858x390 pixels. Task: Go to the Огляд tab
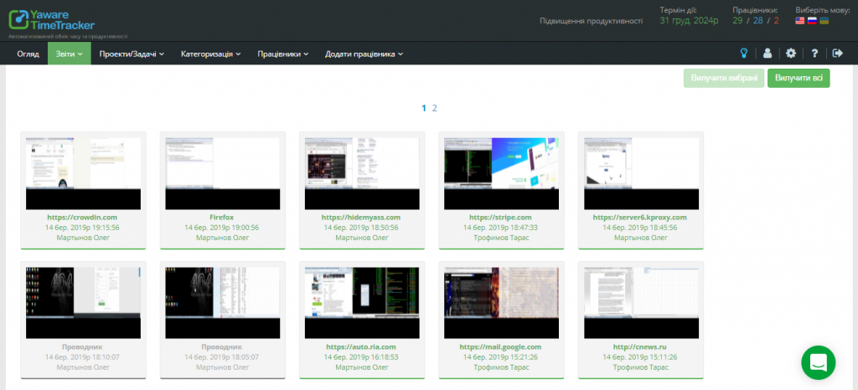pyautogui.click(x=28, y=54)
